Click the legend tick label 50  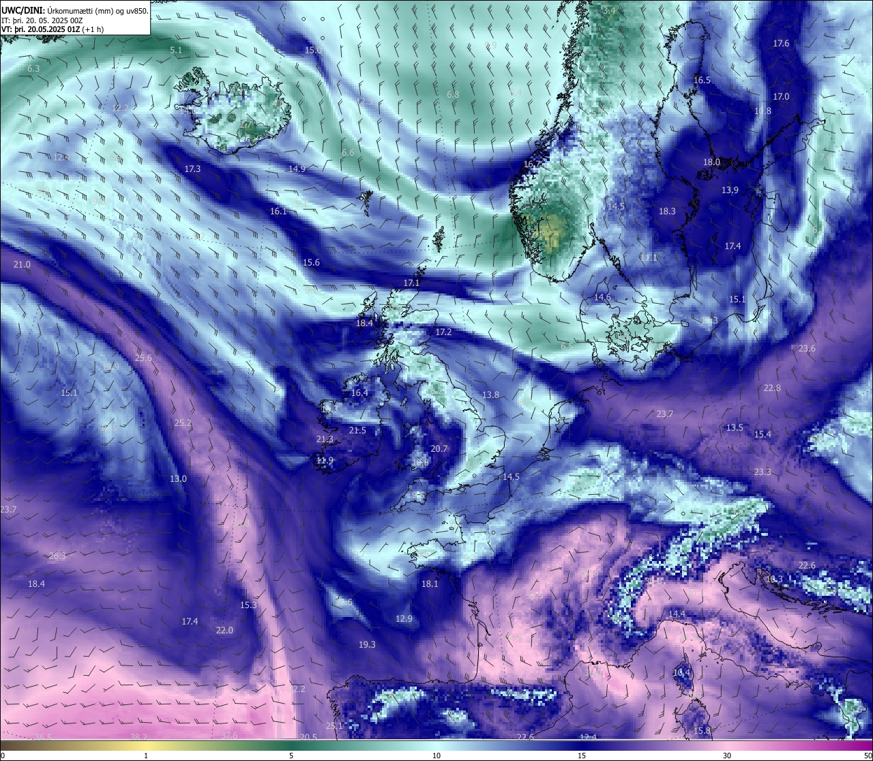coord(868,756)
